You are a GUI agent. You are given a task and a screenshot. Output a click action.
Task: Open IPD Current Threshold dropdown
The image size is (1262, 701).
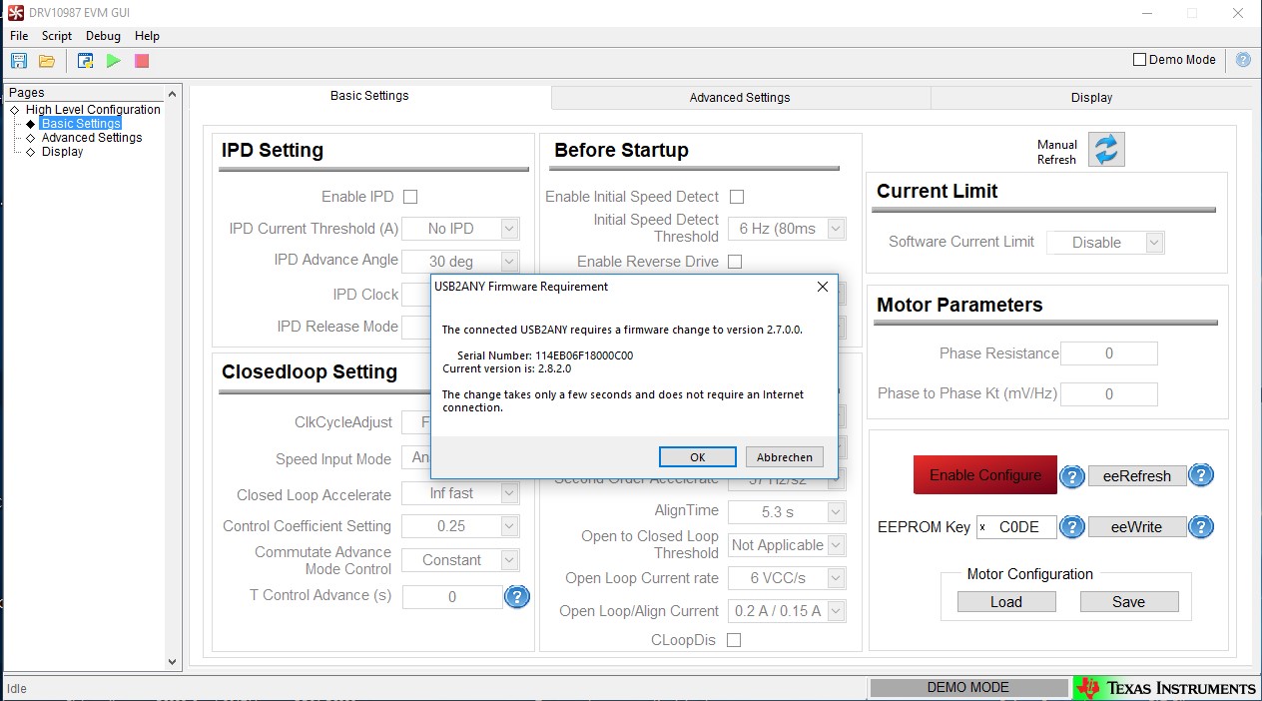click(509, 229)
